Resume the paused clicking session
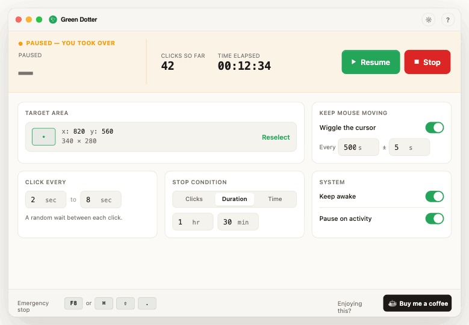The width and height of the screenshot is (469, 325). tap(371, 62)
